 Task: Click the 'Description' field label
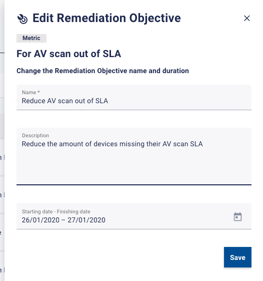(x=35, y=135)
